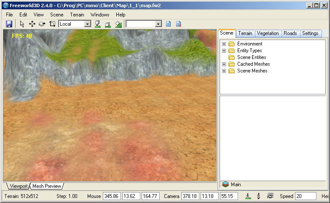
Task: Click the cube snap toolbar icon
Action: click(x=108, y=24)
